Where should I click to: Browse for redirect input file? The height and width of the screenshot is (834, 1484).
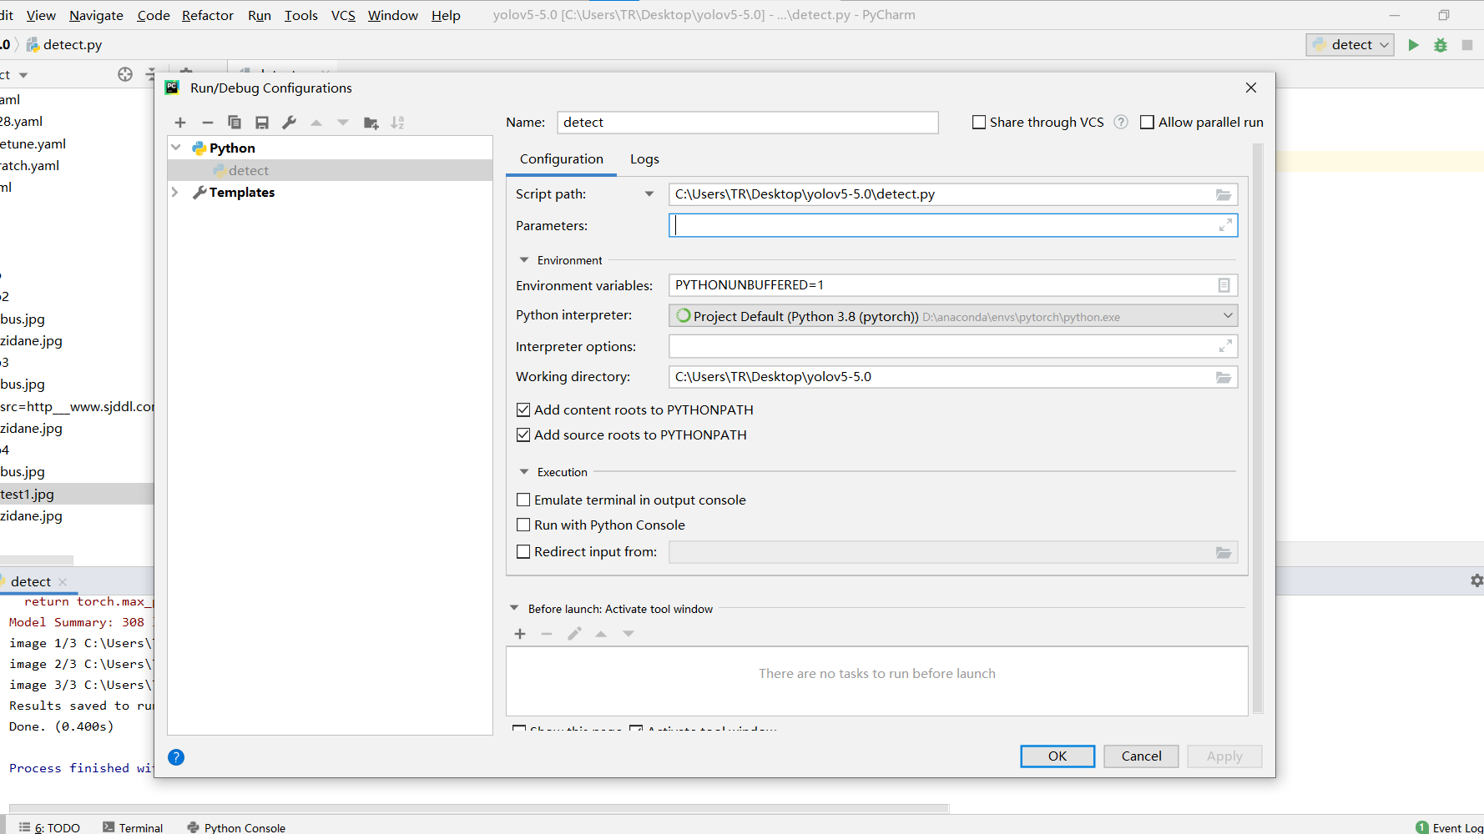(x=1224, y=552)
